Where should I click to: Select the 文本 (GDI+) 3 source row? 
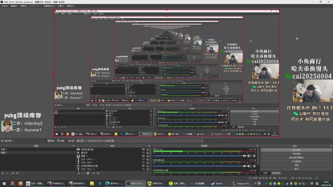click(x=113, y=159)
